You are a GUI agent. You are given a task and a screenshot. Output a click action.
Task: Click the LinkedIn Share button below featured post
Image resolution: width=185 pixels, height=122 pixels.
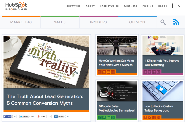[59, 116]
